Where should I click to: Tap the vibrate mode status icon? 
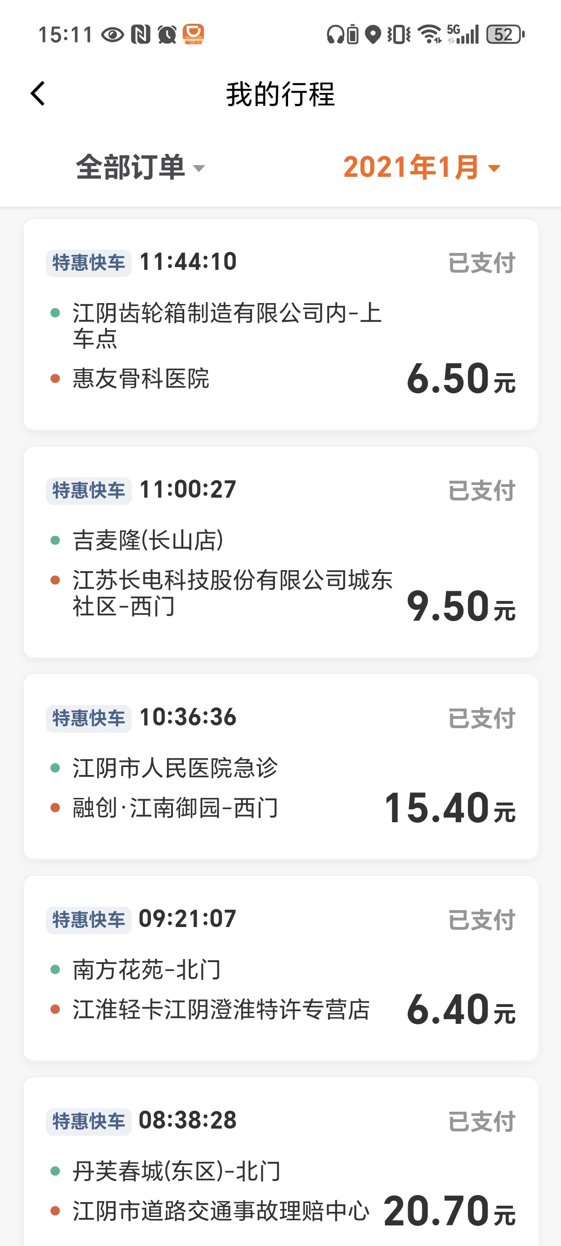[x=399, y=34]
